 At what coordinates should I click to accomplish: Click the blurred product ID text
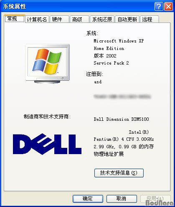[122, 97]
